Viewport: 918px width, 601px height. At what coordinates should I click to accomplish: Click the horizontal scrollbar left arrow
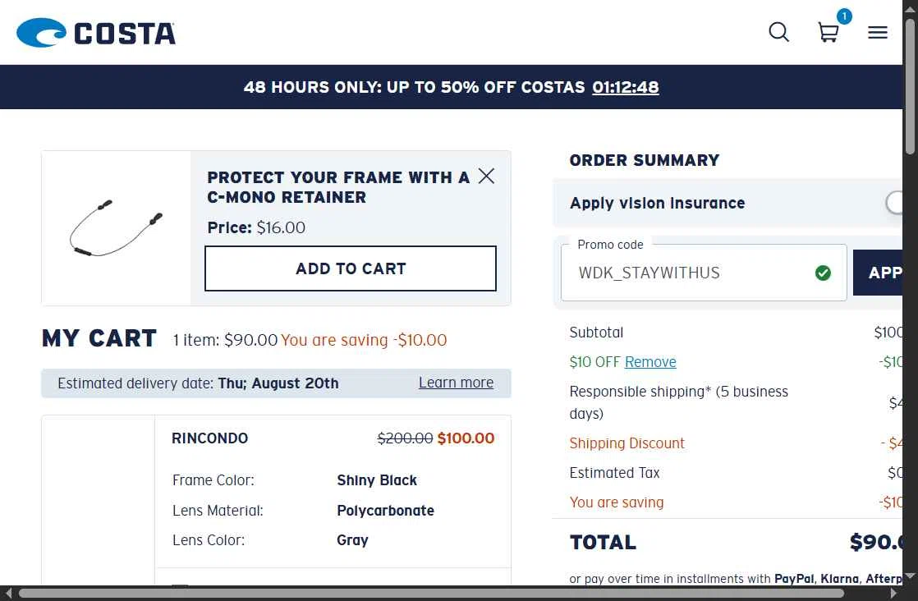[8, 594]
